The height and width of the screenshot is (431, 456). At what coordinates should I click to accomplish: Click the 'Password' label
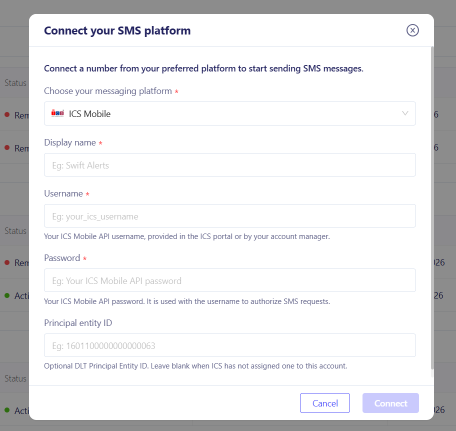coord(62,258)
